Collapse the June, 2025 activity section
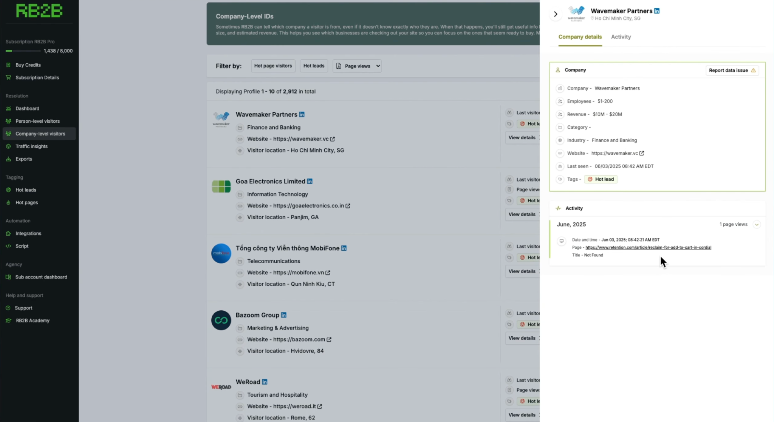This screenshot has width=774, height=422. [757, 225]
